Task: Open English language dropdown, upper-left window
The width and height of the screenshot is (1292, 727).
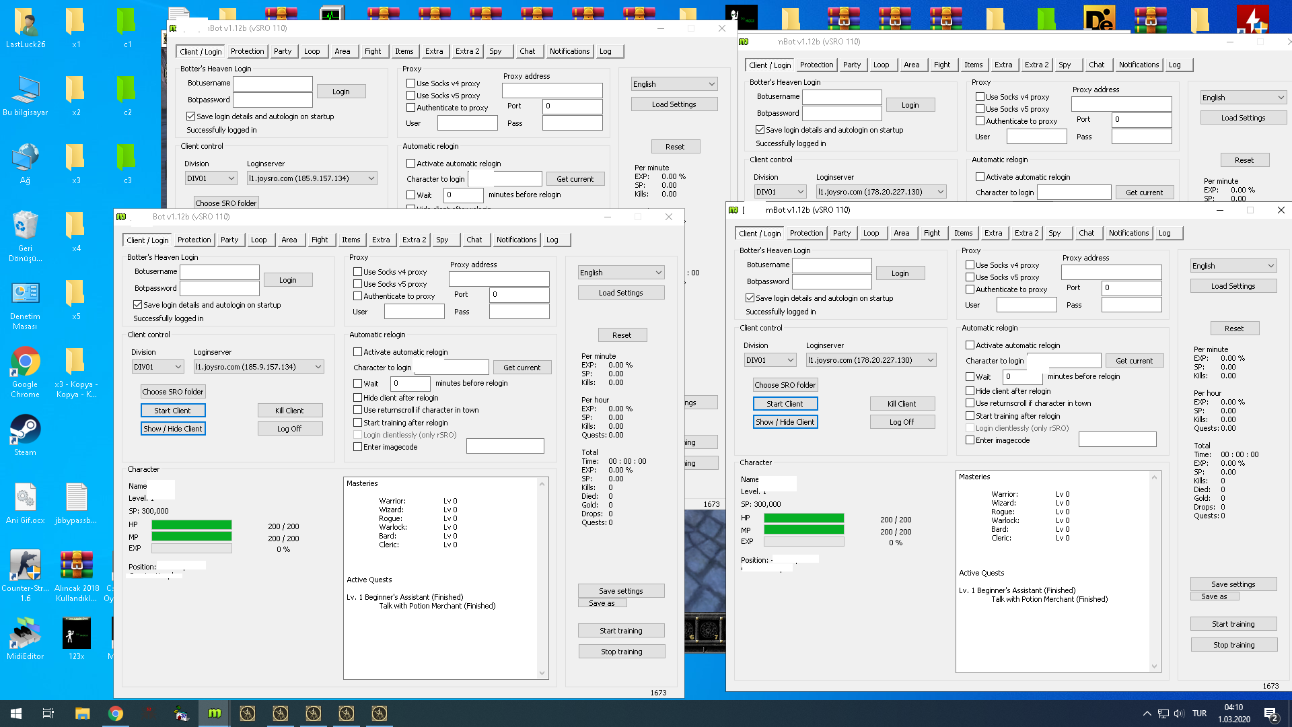Action: (674, 84)
